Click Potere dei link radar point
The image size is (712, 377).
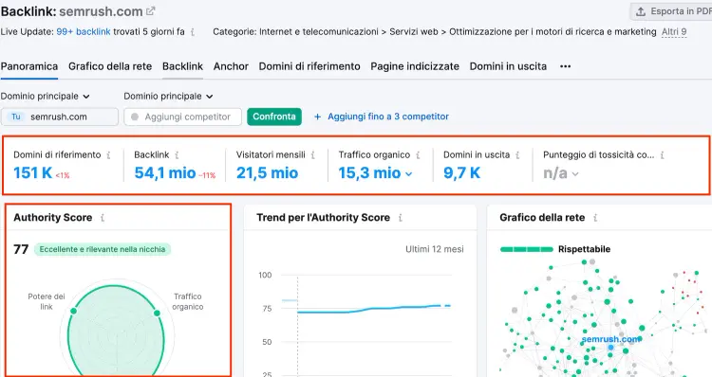pyautogui.click(x=73, y=311)
